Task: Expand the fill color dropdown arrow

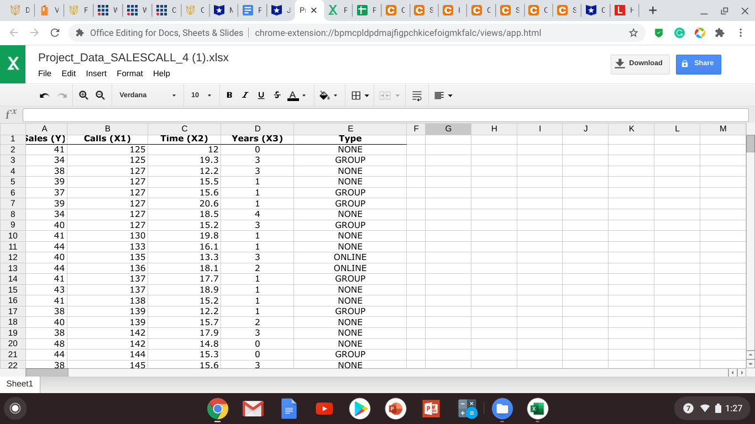Action: [x=335, y=96]
